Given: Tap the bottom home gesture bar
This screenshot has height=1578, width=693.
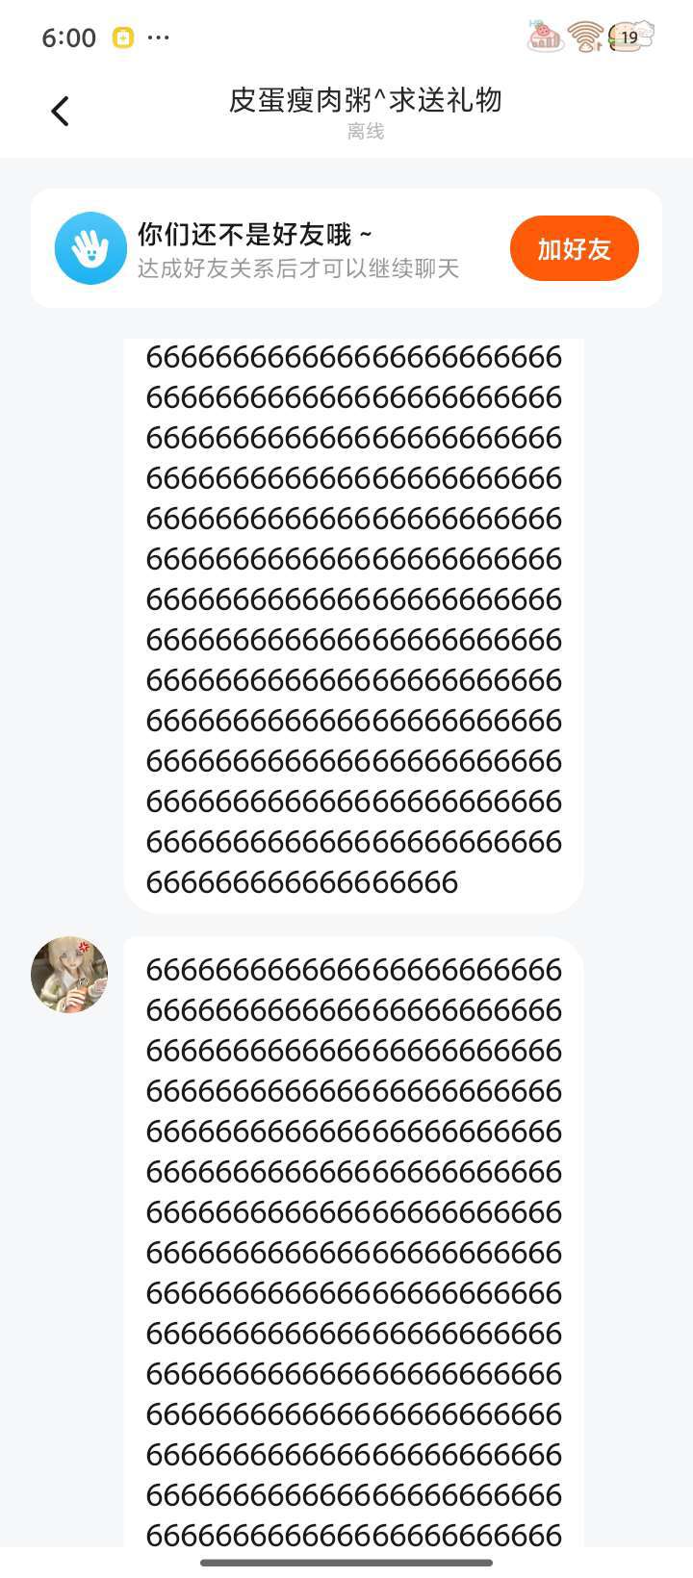Looking at the screenshot, I should [x=346, y=1563].
